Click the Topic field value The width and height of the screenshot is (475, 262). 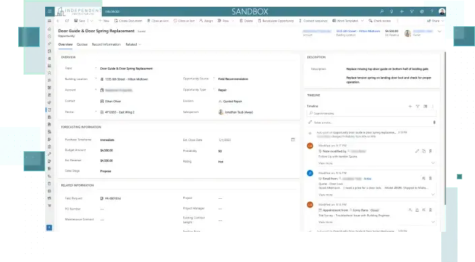click(126, 69)
